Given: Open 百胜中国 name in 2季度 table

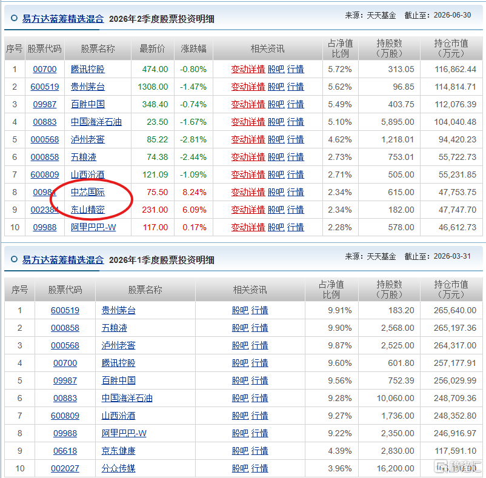Looking at the screenshot, I should (x=88, y=104).
